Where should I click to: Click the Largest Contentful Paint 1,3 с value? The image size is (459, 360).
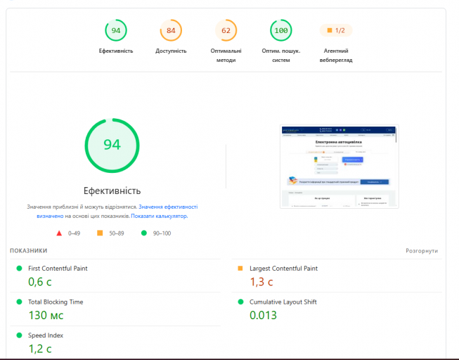click(261, 282)
